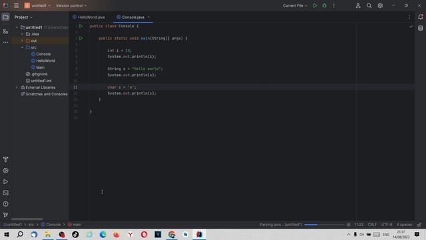The height and width of the screenshot is (240, 426).
Task: Open IDE settings gear
Action: point(380,5)
